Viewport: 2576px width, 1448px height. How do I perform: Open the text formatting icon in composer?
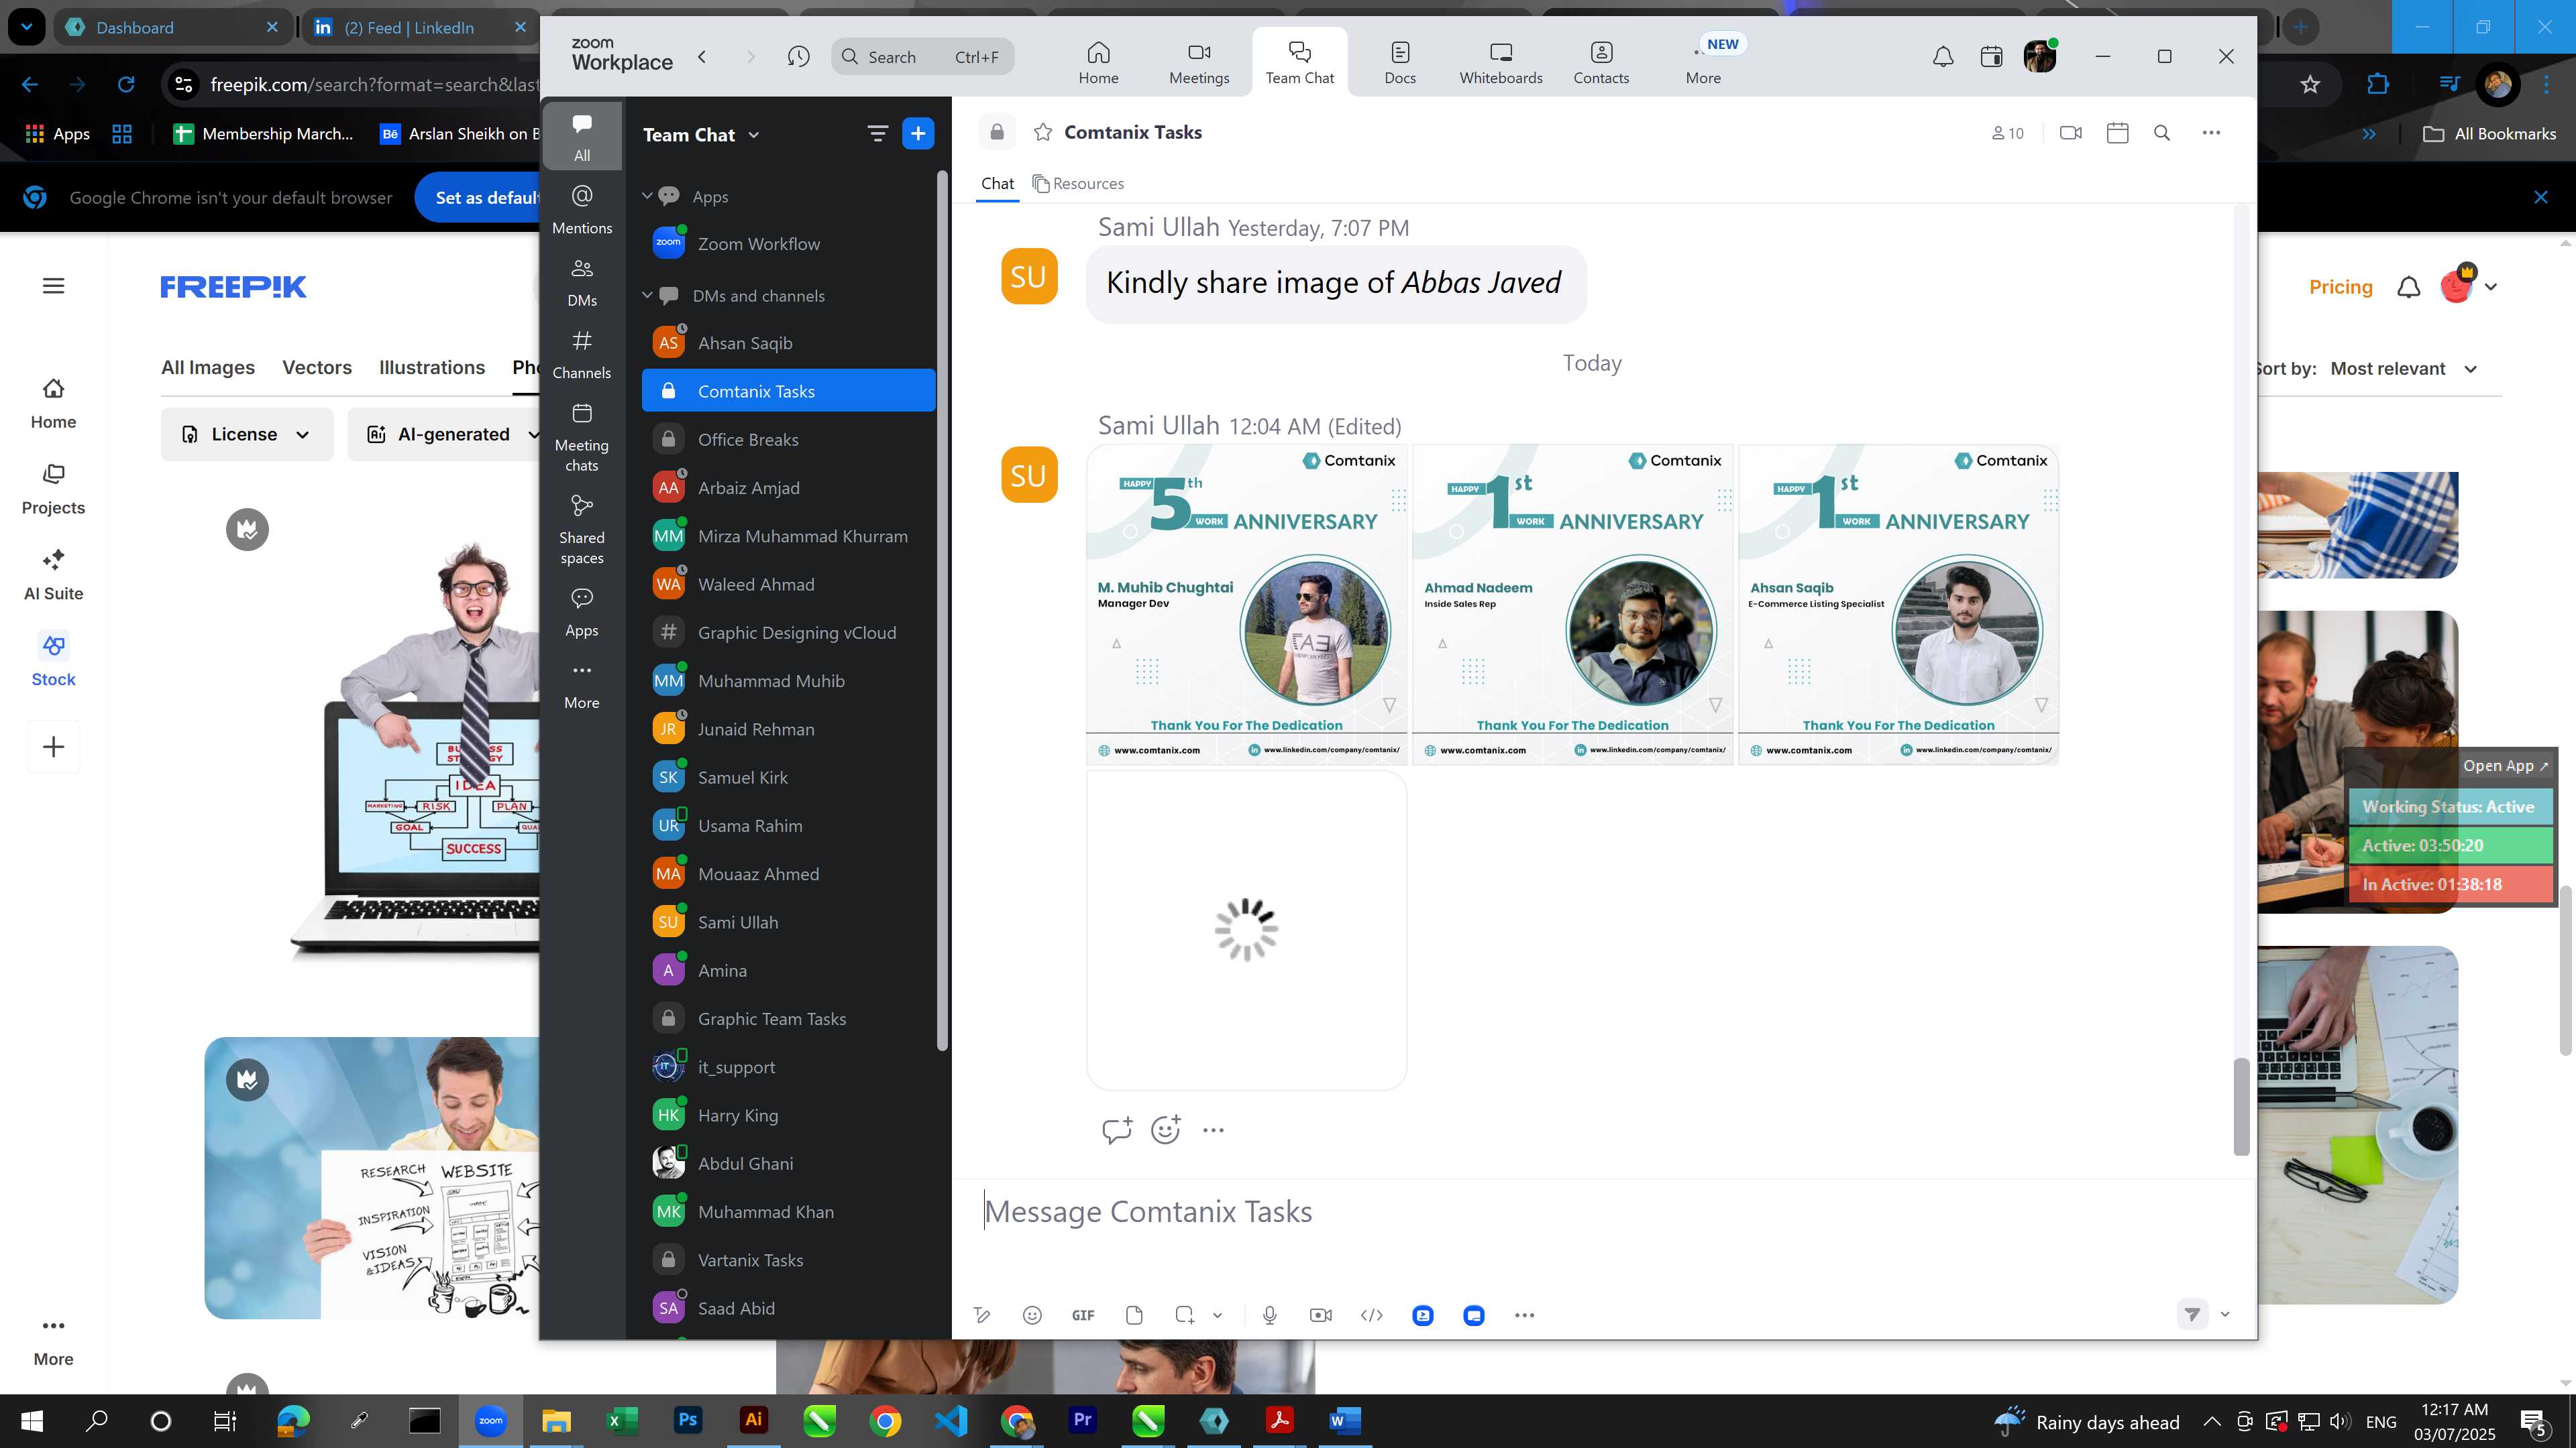982,1315
